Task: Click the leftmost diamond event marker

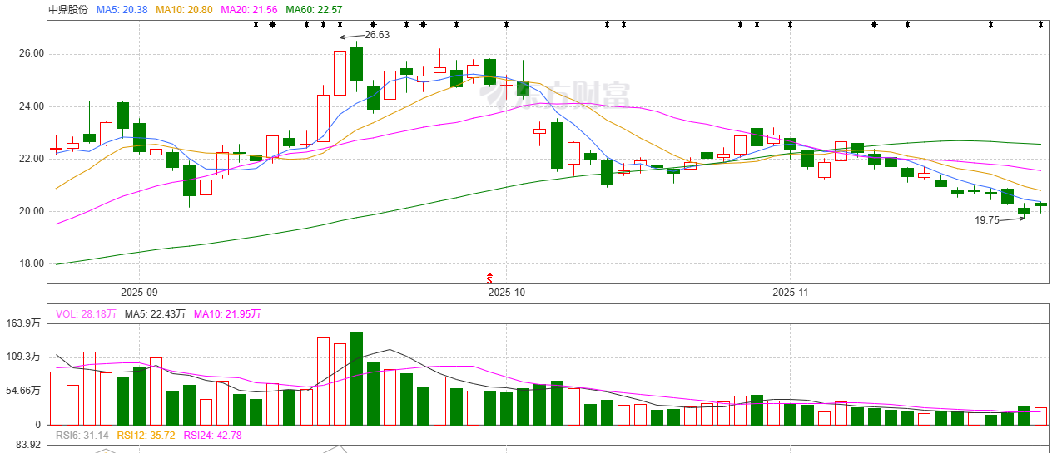Action: coord(256,24)
